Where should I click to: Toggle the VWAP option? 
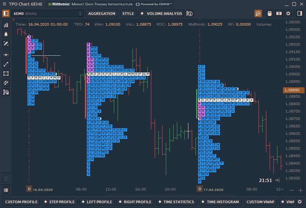(x=287, y=202)
